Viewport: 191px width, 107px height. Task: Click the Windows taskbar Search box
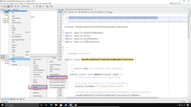pos(22,105)
